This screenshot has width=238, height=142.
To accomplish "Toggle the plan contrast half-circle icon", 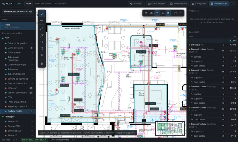I will click(151, 13).
